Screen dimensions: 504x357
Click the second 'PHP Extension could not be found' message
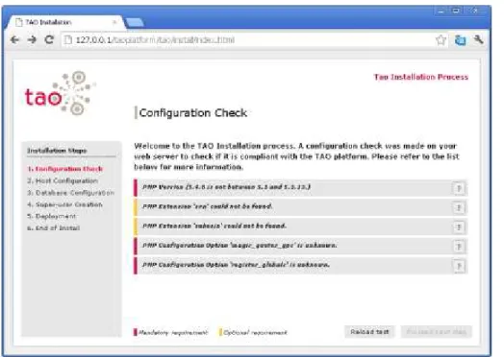(x=214, y=226)
